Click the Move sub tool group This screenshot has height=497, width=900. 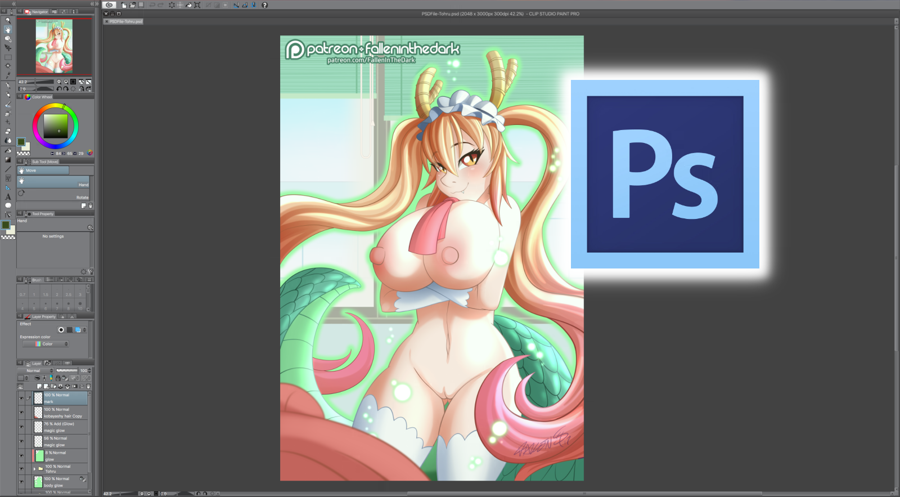tap(43, 171)
